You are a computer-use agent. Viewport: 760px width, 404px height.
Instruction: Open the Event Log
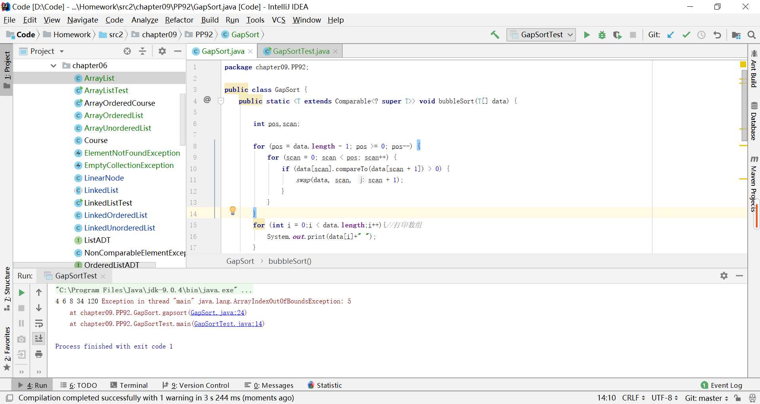click(x=722, y=385)
